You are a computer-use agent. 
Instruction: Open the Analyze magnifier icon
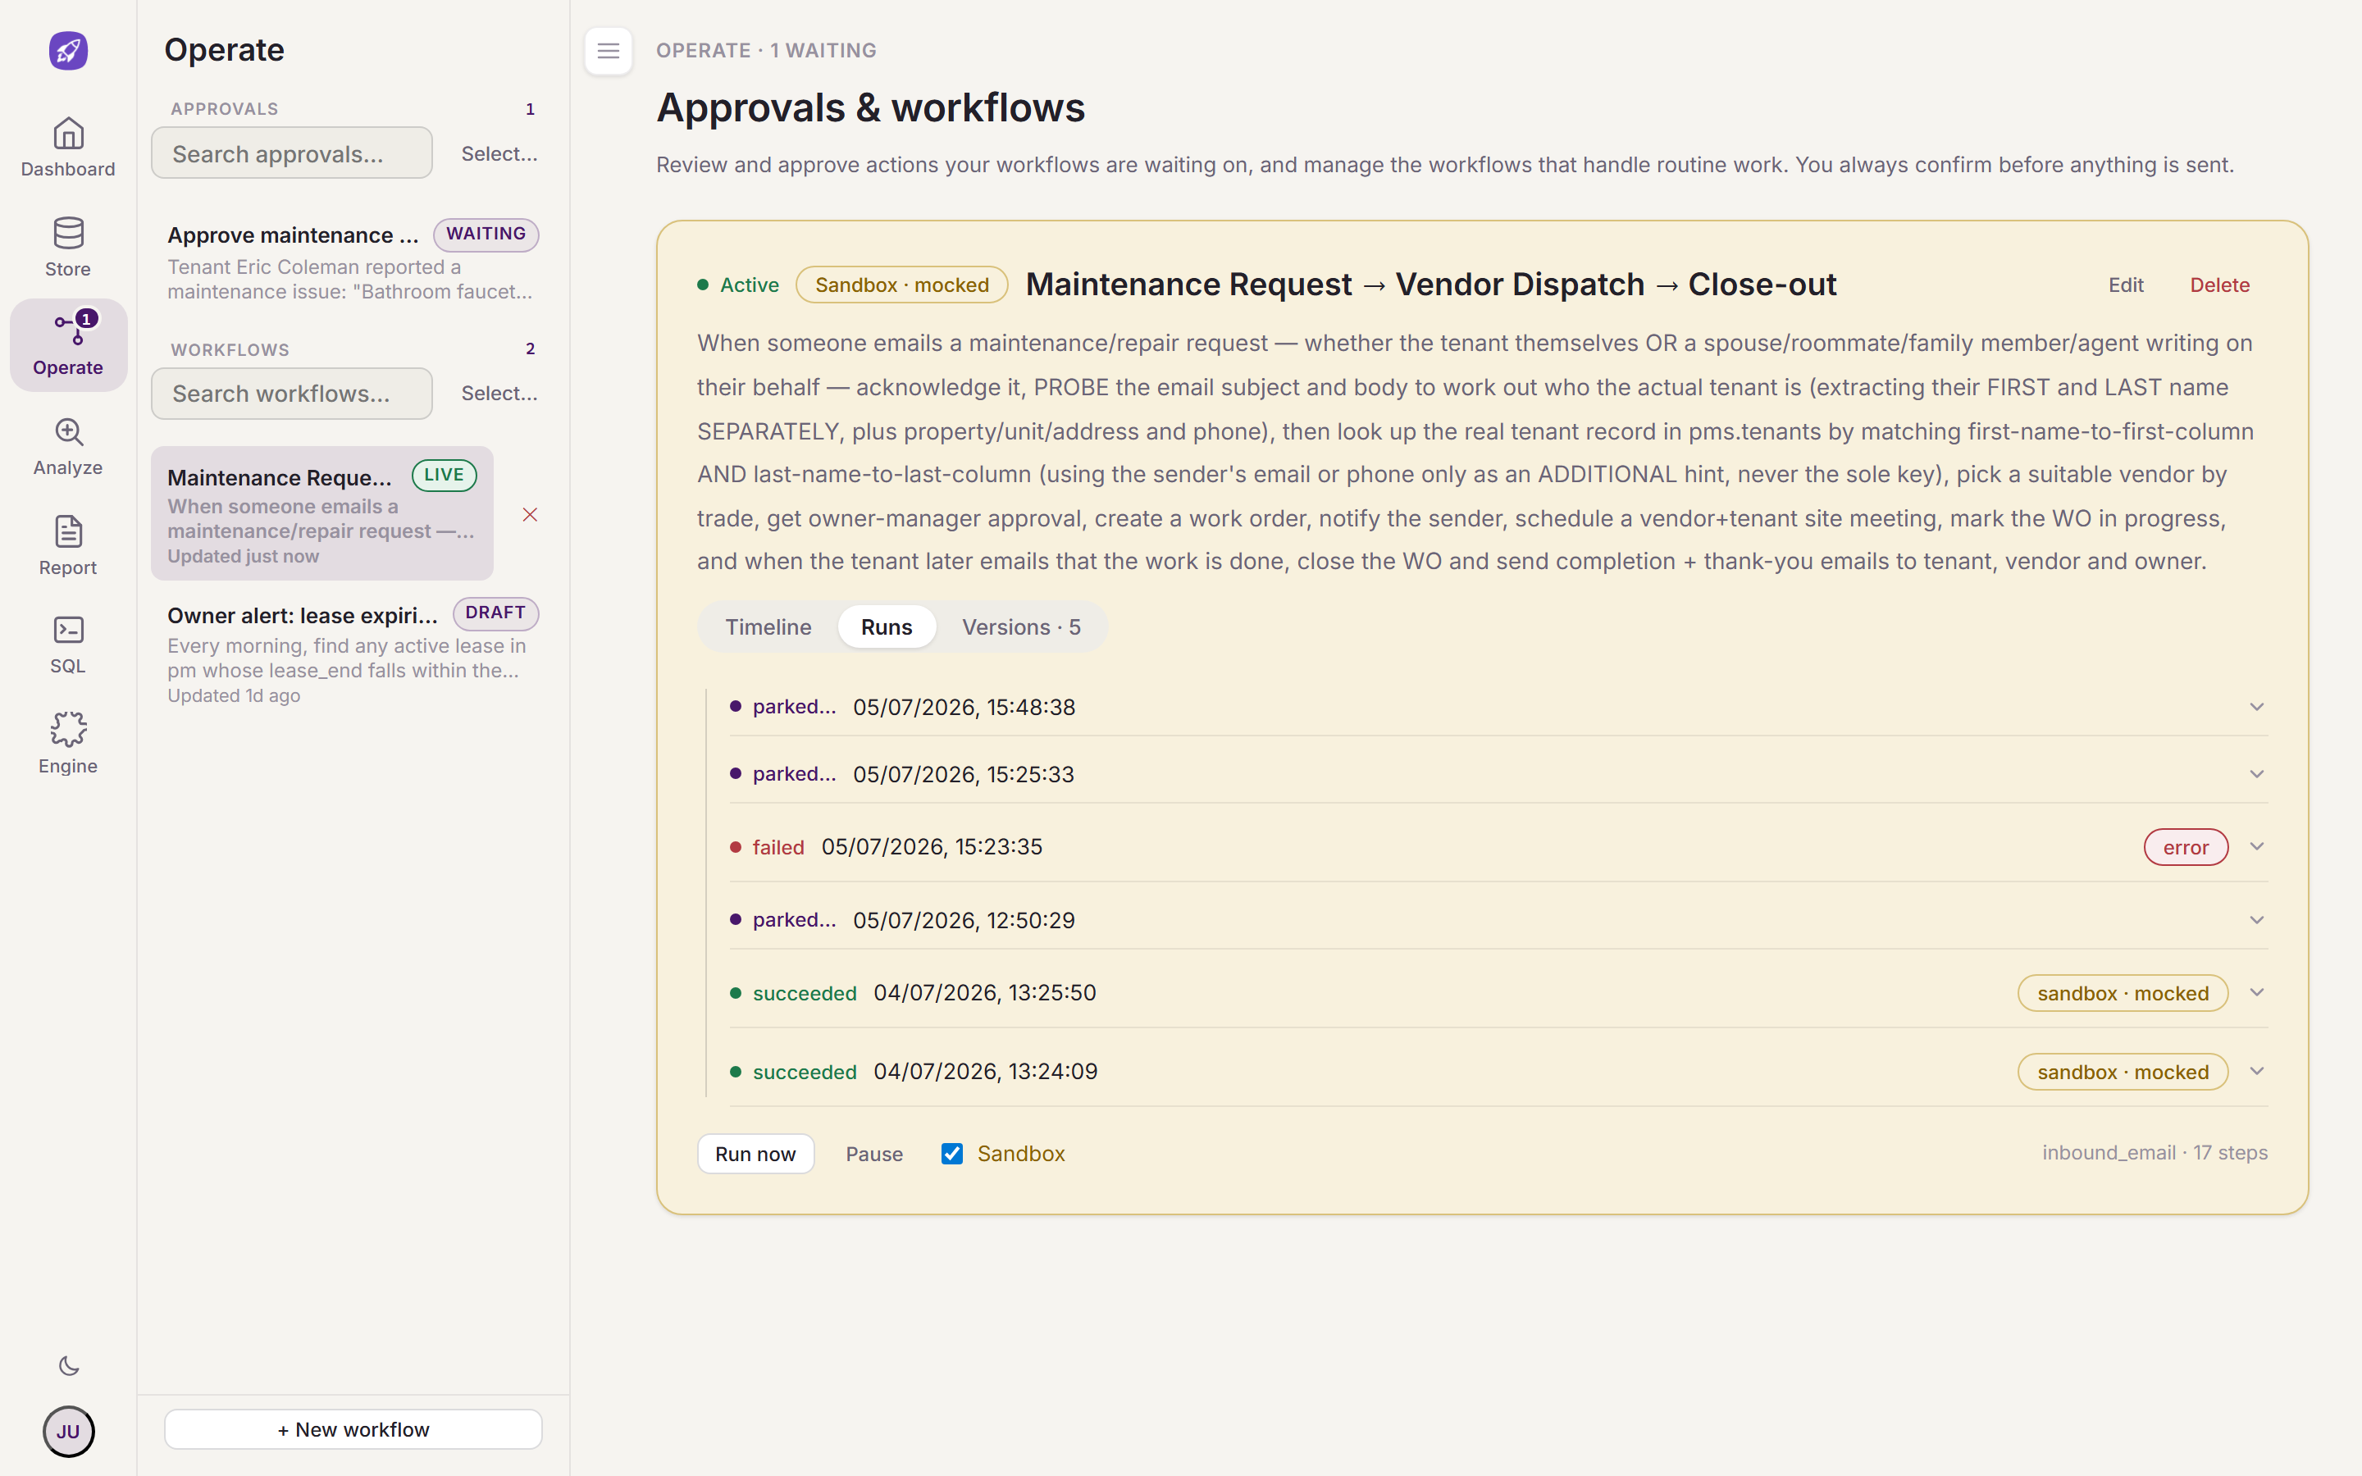[x=68, y=432]
